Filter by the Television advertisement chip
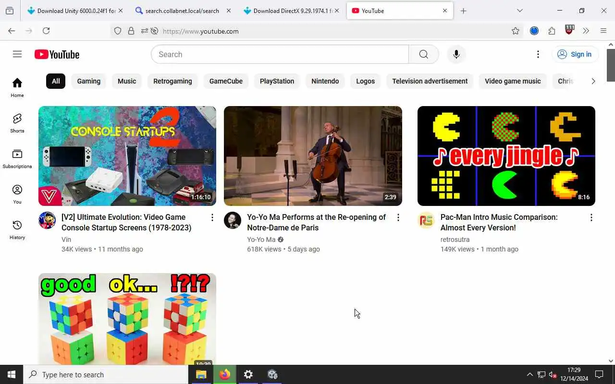615x384 pixels. tap(430, 81)
